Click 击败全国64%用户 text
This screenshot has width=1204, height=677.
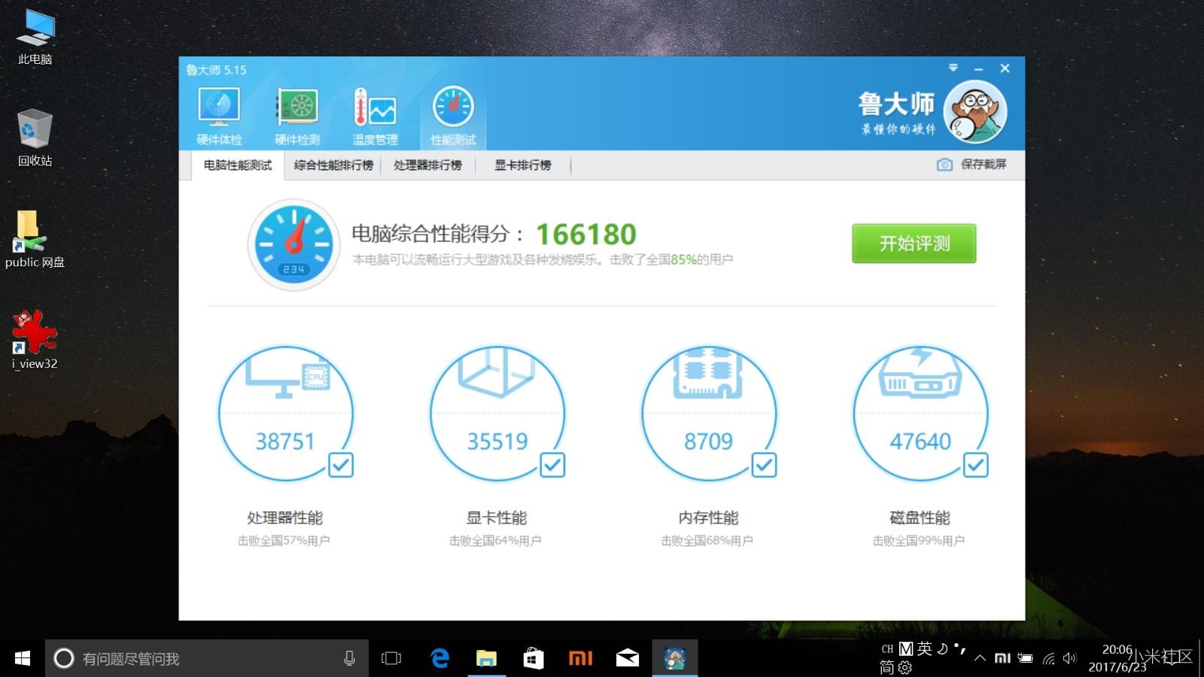(495, 540)
